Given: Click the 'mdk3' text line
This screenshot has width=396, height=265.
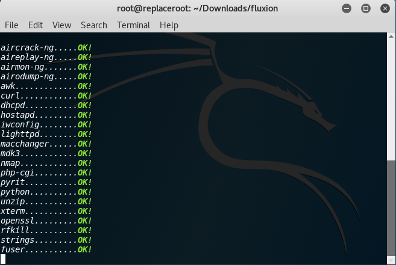Looking at the screenshot, I should [46, 153].
